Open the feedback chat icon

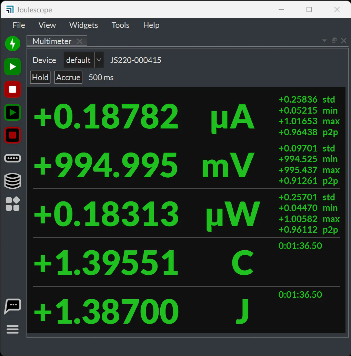(12, 306)
